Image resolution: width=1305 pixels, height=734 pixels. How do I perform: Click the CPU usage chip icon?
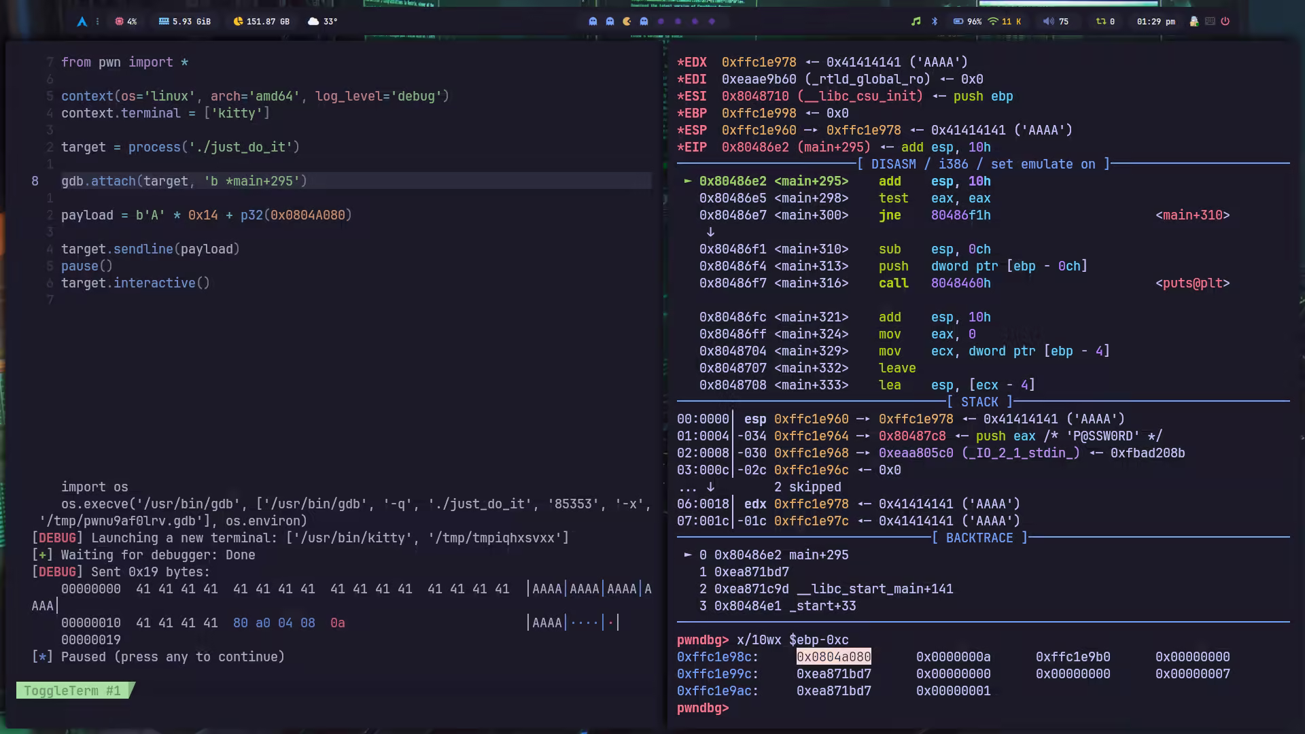(x=120, y=22)
